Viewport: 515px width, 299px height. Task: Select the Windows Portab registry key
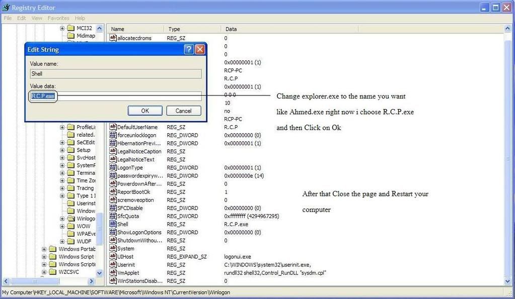77,249
